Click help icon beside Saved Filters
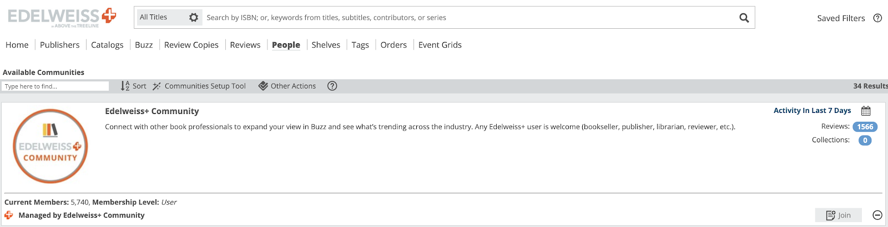 pyautogui.click(x=877, y=18)
